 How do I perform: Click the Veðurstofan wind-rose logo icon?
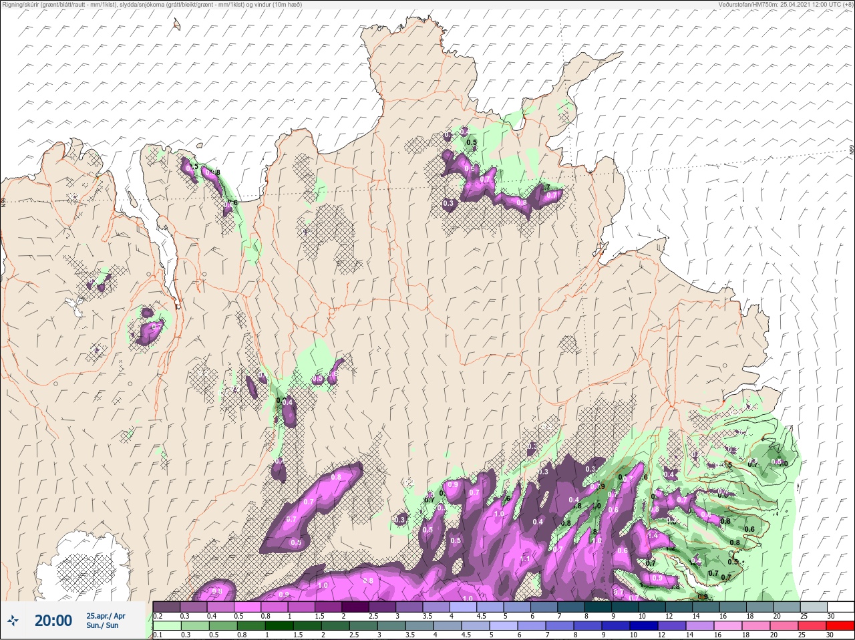(13, 621)
